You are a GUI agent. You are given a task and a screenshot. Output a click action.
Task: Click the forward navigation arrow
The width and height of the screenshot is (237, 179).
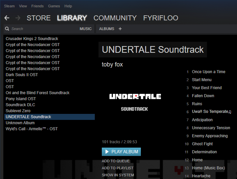18,18
